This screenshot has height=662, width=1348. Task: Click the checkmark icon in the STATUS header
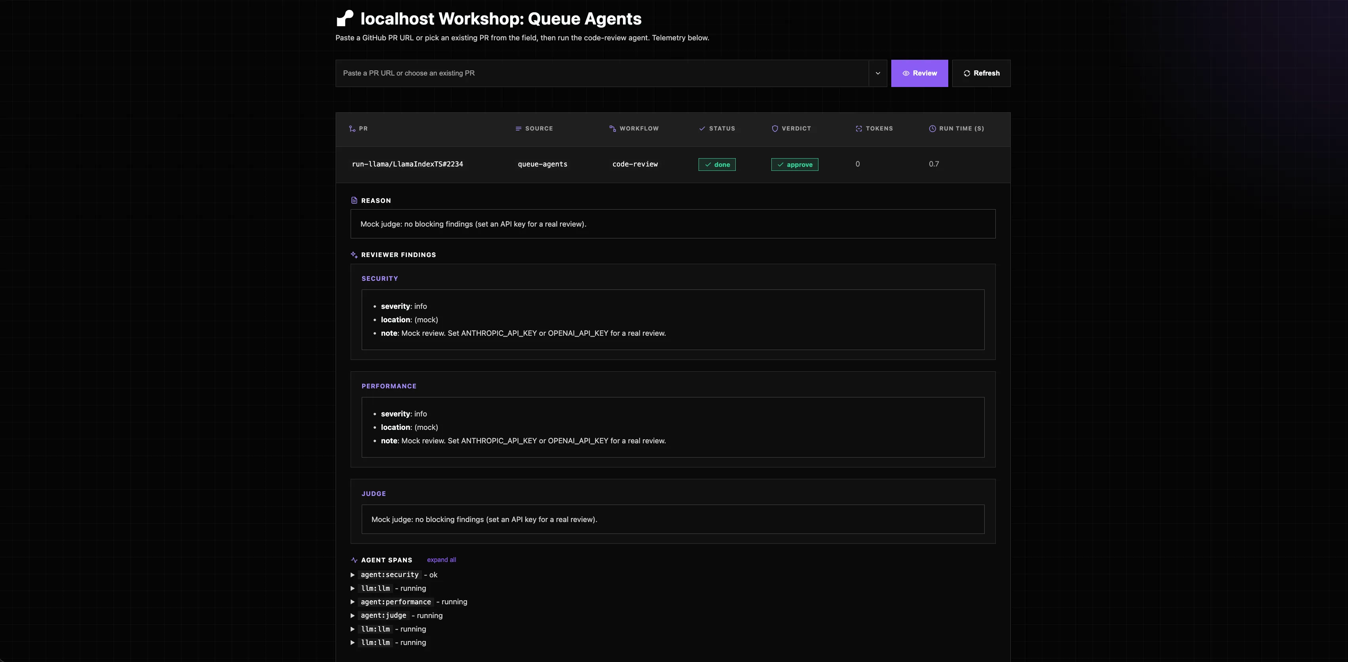click(x=702, y=129)
